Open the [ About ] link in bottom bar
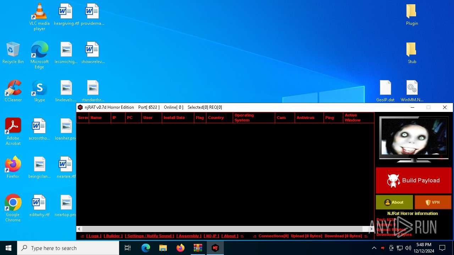The image size is (454, 255). coord(230,236)
